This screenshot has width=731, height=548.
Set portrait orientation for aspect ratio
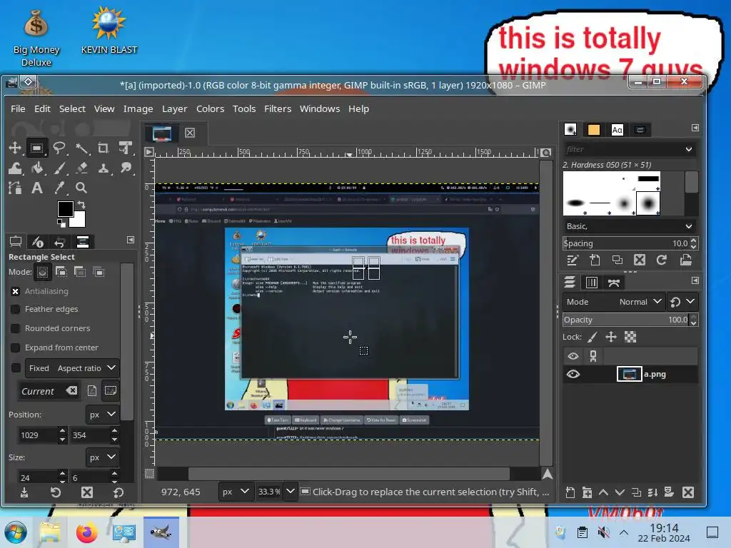[92, 390]
